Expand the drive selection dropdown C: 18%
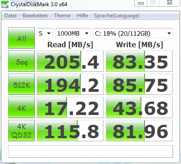The width and height of the screenshot is (181, 164). (x=133, y=33)
